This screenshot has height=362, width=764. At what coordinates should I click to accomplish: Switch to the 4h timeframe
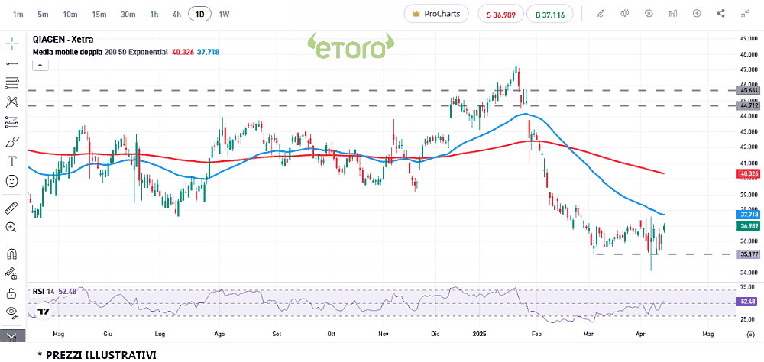coord(176,15)
